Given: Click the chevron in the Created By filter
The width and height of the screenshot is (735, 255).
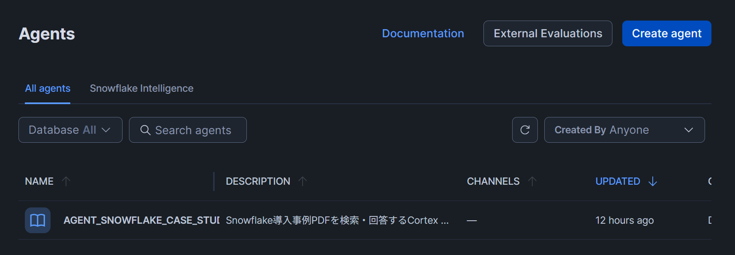Looking at the screenshot, I should click(x=688, y=130).
